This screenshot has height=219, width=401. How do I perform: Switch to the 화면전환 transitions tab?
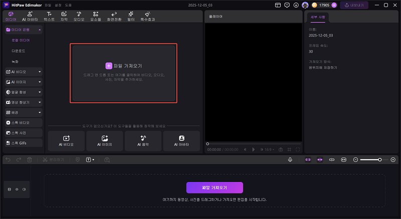tap(114, 16)
